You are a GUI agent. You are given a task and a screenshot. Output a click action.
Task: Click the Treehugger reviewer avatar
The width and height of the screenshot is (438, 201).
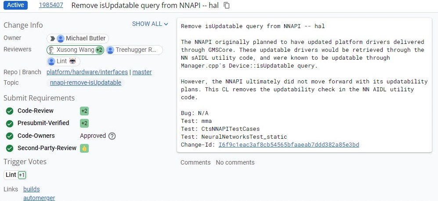tap(110, 50)
